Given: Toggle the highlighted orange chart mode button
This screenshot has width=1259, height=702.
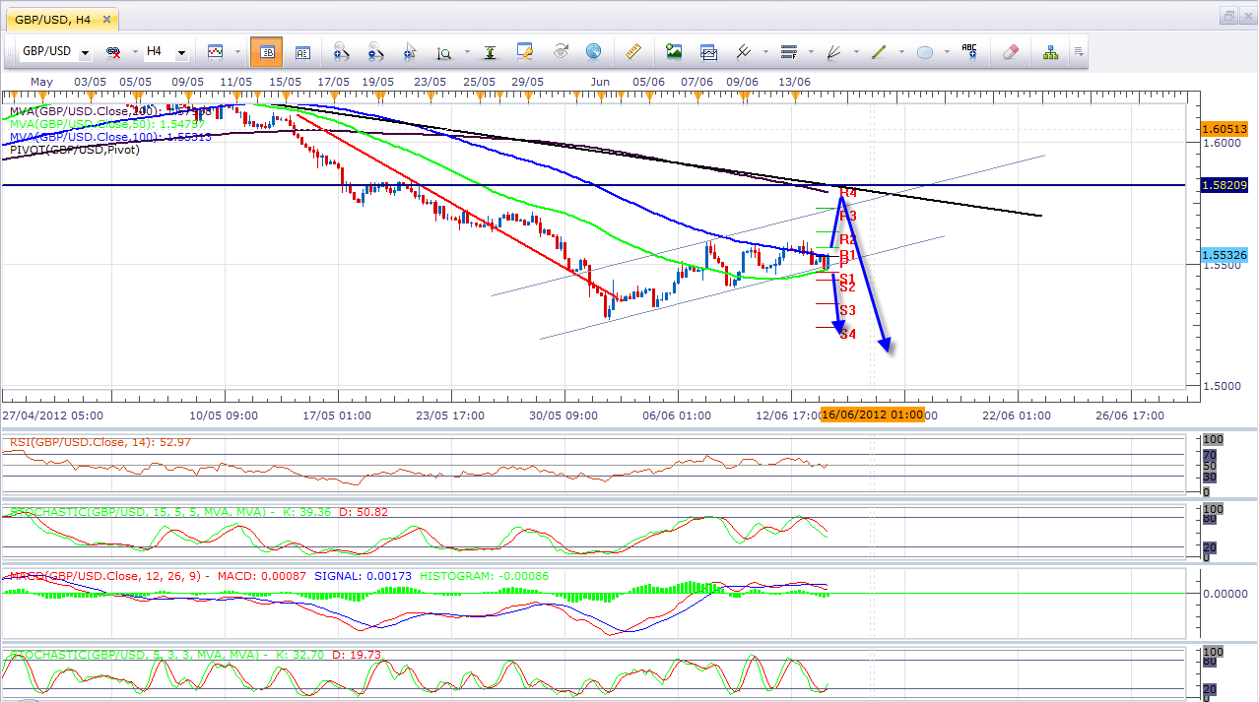Looking at the screenshot, I should coord(266,52).
